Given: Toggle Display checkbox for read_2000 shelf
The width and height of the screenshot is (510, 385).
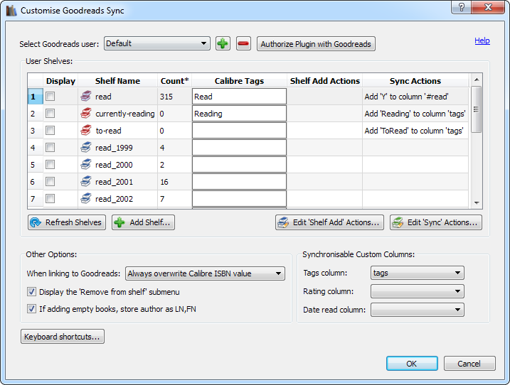Looking at the screenshot, I should (x=50, y=165).
